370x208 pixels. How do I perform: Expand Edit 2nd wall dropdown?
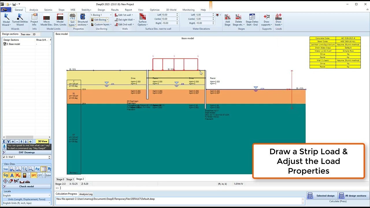coord(133,25)
